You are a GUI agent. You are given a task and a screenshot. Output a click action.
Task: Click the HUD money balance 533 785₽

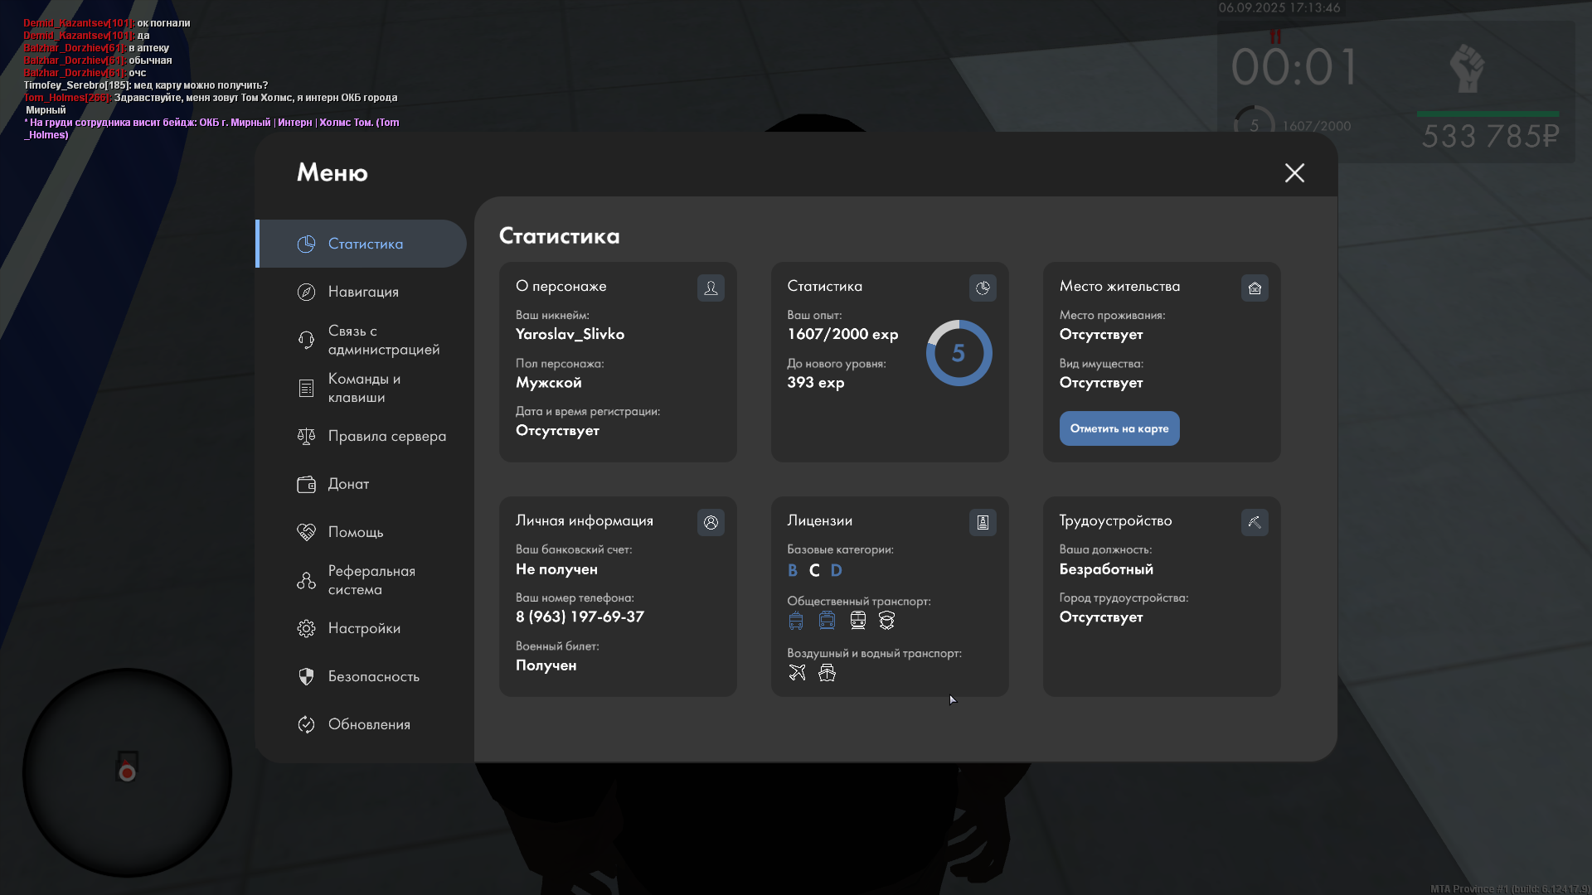coord(1491,136)
